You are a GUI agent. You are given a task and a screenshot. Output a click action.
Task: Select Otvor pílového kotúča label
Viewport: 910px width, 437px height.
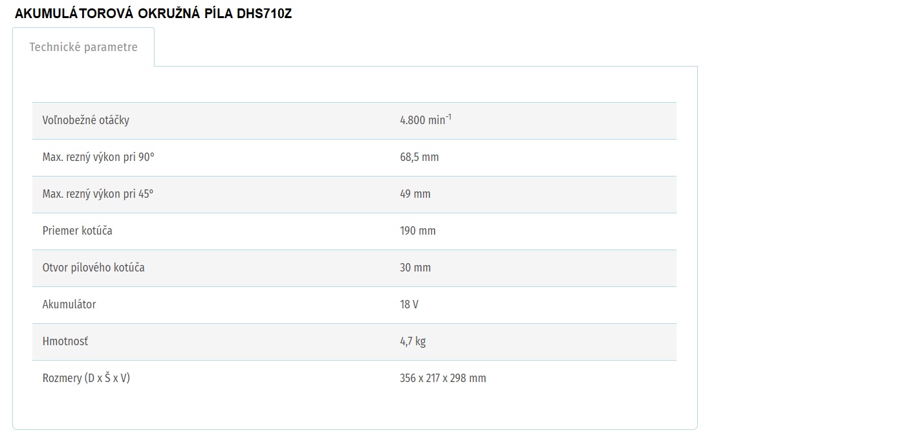[x=94, y=268]
